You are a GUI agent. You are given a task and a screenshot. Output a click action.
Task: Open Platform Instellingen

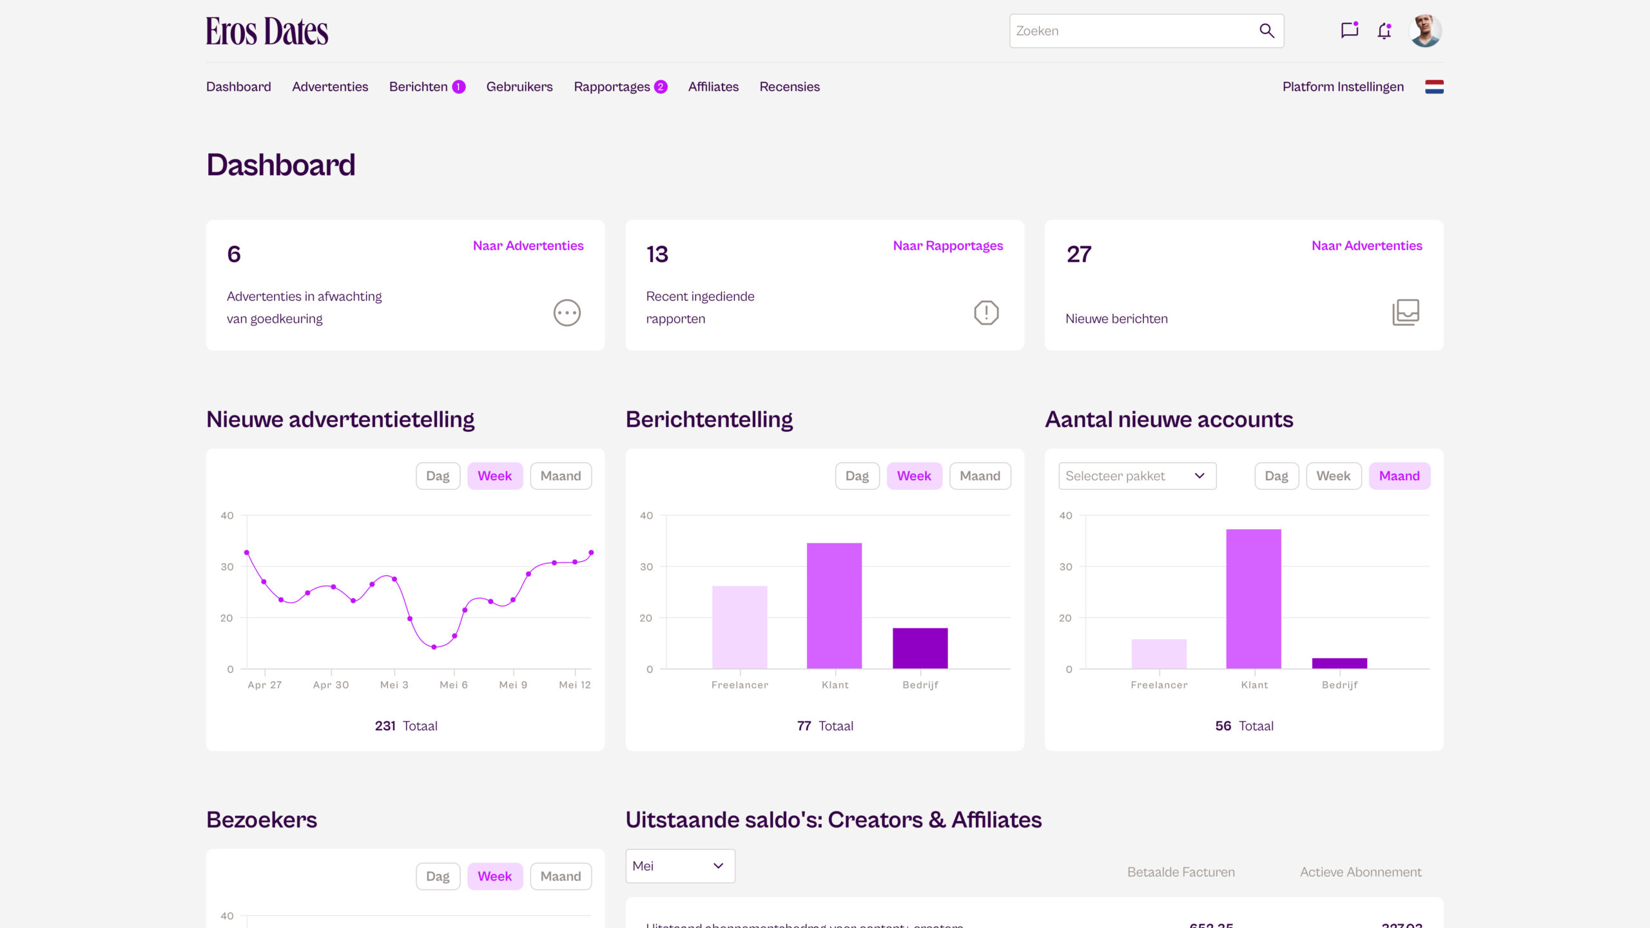pyautogui.click(x=1343, y=87)
